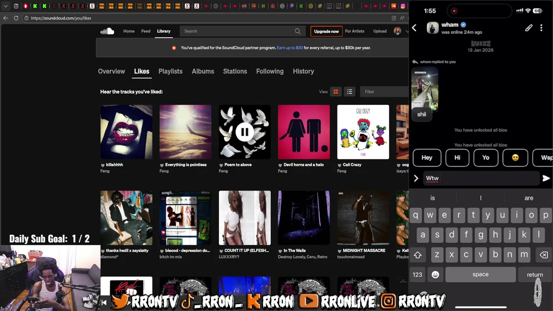The width and height of the screenshot is (553, 311).
Task: Open the touchmeimsad artist link
Action: pyautogui.click(x=350, y=257)
